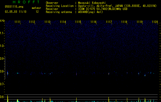Image resolution: width=161 pixels, height=102 pixels.
Task: Click the 1.0 kHz axis label
Action: click(x=2, y=46)
